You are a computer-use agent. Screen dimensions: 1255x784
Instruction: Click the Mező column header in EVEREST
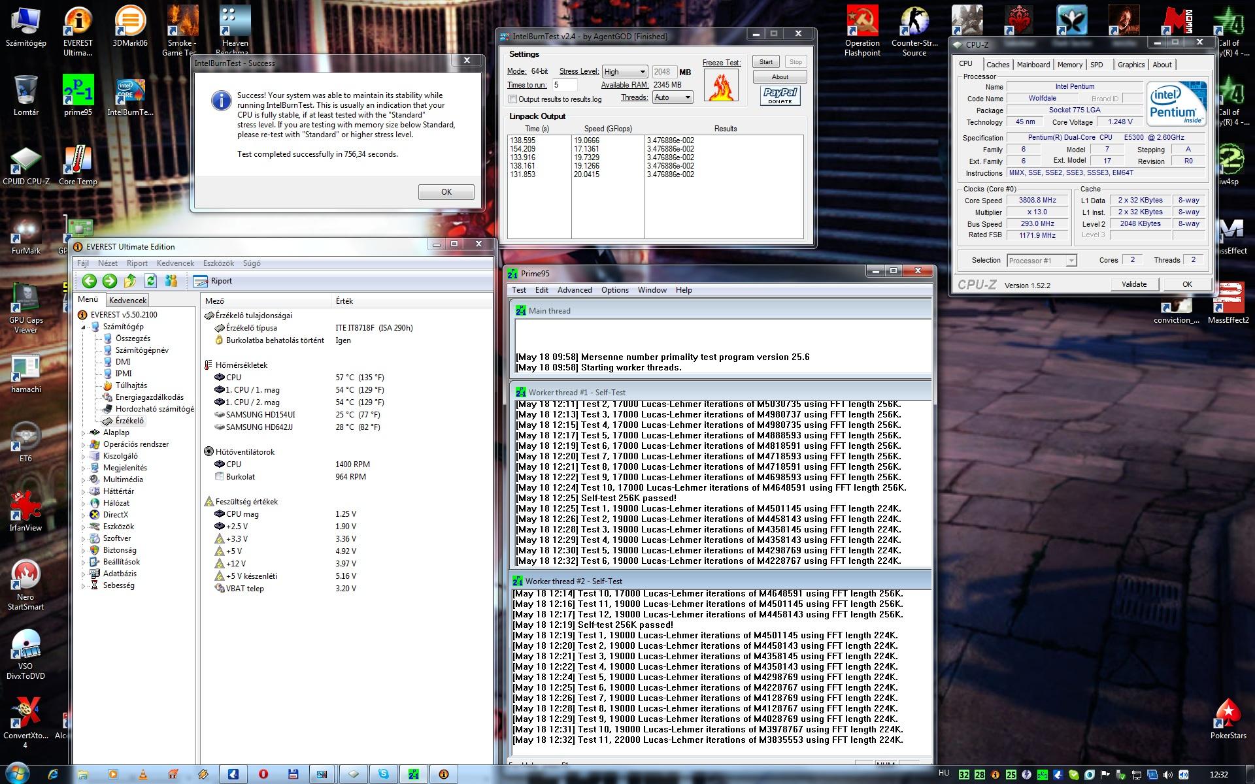[x=267, y=301]
